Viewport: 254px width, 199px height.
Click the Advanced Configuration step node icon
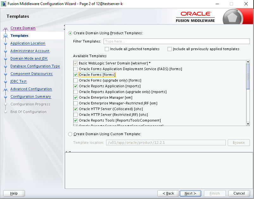coord(6,89)
